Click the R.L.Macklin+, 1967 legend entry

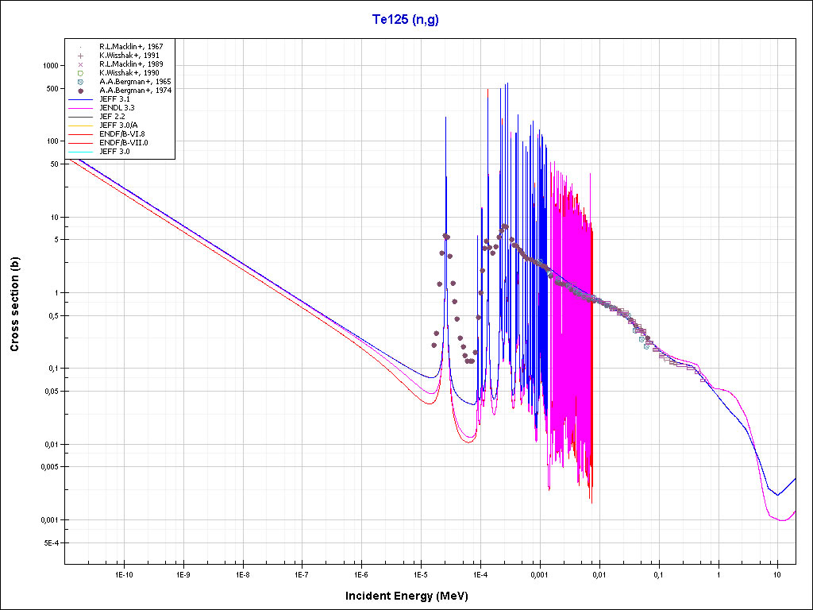132,47
